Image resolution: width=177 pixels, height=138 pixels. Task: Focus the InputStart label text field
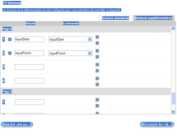(29, 39)
